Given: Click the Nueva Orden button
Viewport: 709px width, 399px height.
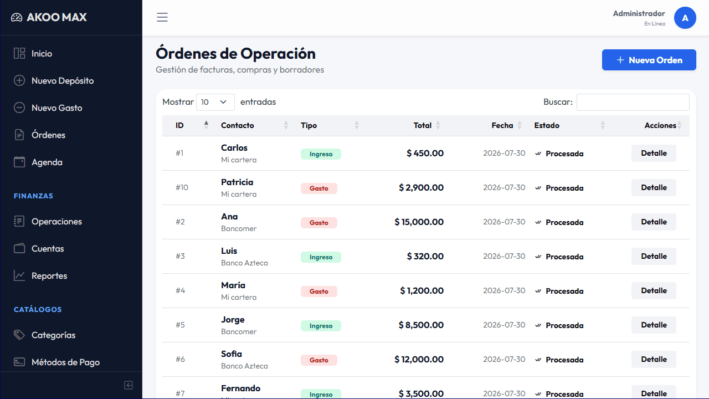Looking at the screenshot, I should (x=649, y=60).
